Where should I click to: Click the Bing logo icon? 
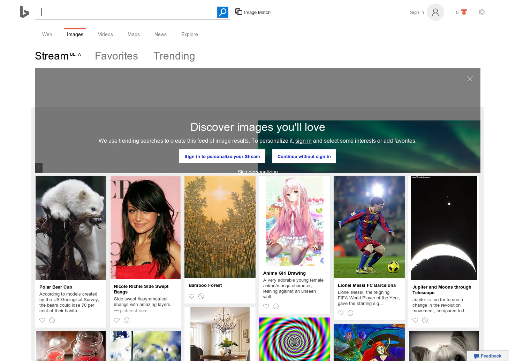click(24, 12)
